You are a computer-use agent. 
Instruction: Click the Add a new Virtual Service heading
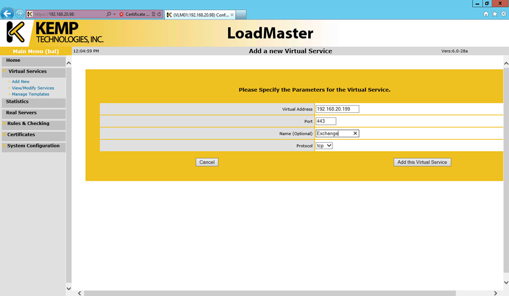(x=290, y=51)
